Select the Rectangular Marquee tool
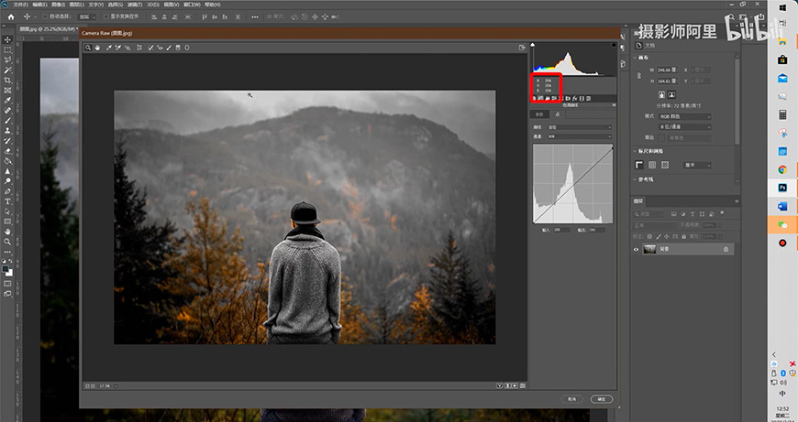Screen dimensions: 798x422 [x=7, y=49]
